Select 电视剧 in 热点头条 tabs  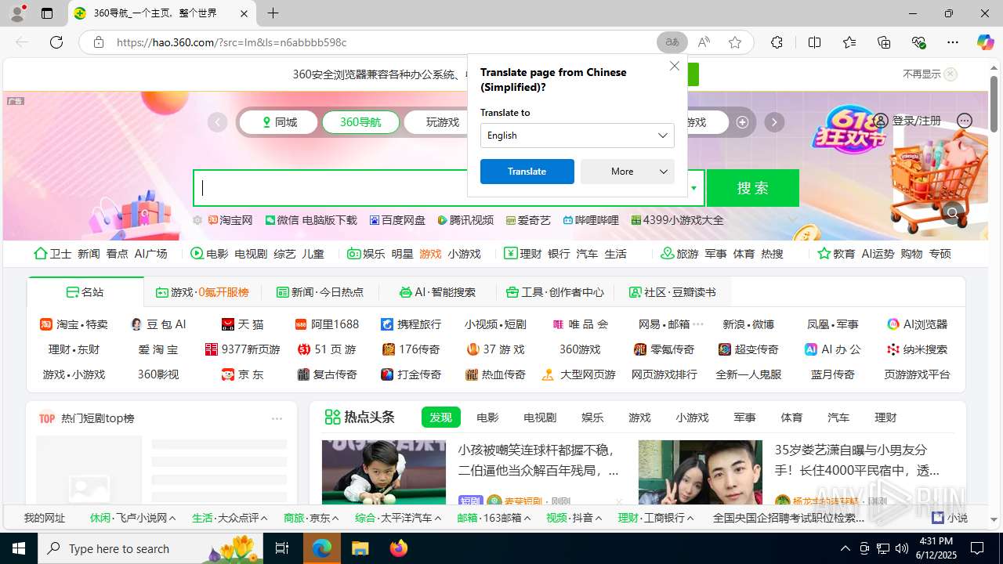pos(540,418)
